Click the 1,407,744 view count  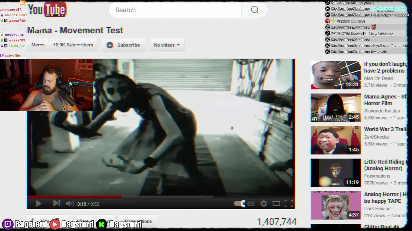tap(277, 222)
